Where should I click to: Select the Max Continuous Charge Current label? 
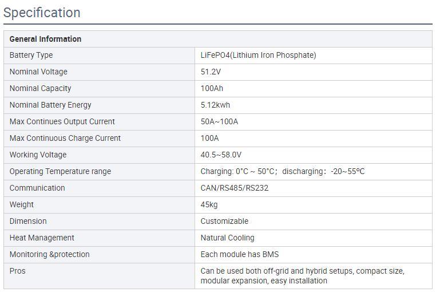click(x=65, y=139)
